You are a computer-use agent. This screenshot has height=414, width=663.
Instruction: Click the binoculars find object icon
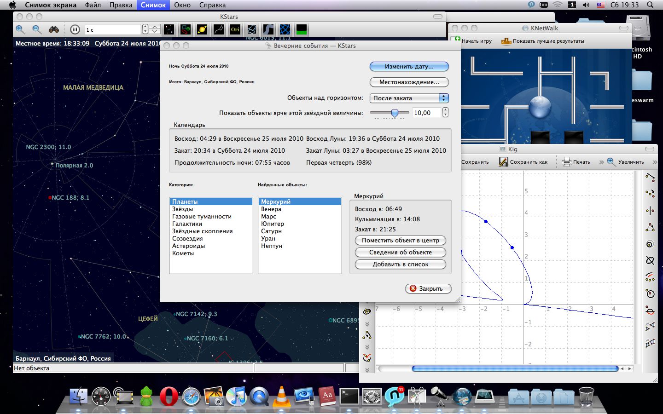54,29
